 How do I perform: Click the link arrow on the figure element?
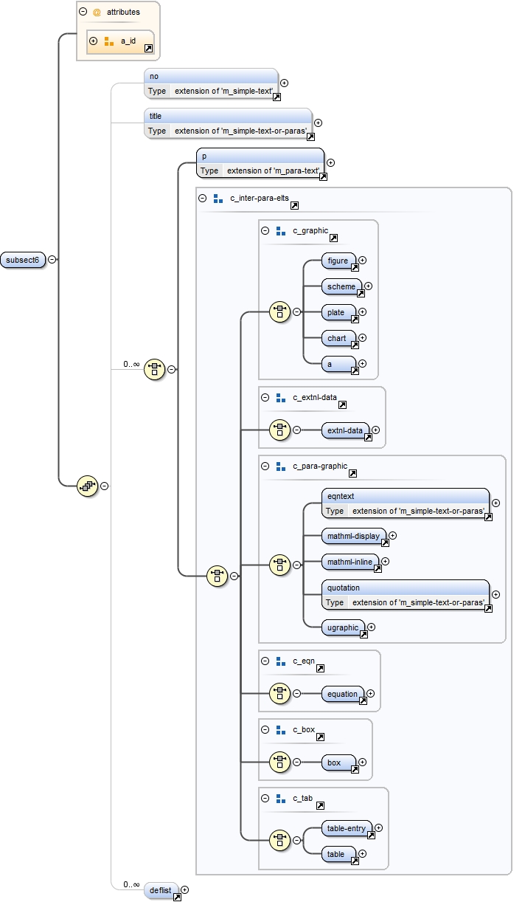[353, 269]
